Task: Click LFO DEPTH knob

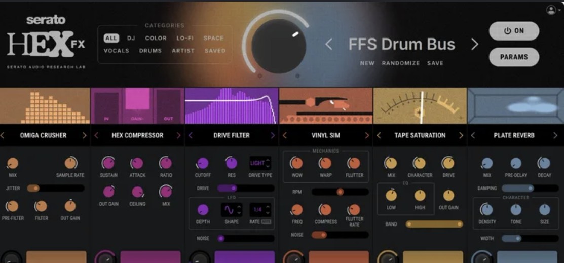Action: (x=203, y=210)
